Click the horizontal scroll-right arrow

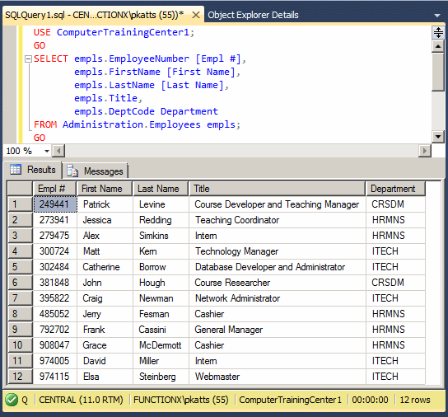(x=425, y=151)
